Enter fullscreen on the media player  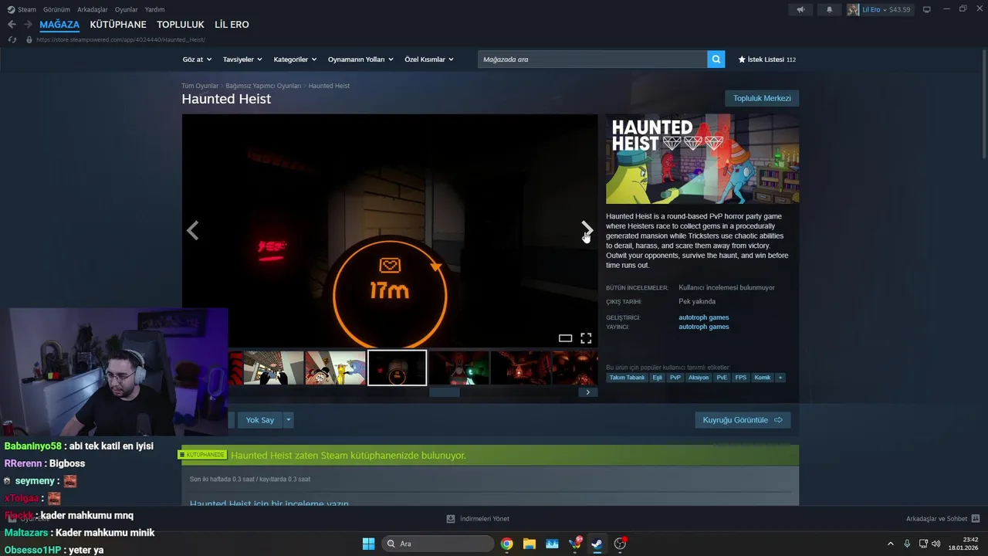coord(586,338)
